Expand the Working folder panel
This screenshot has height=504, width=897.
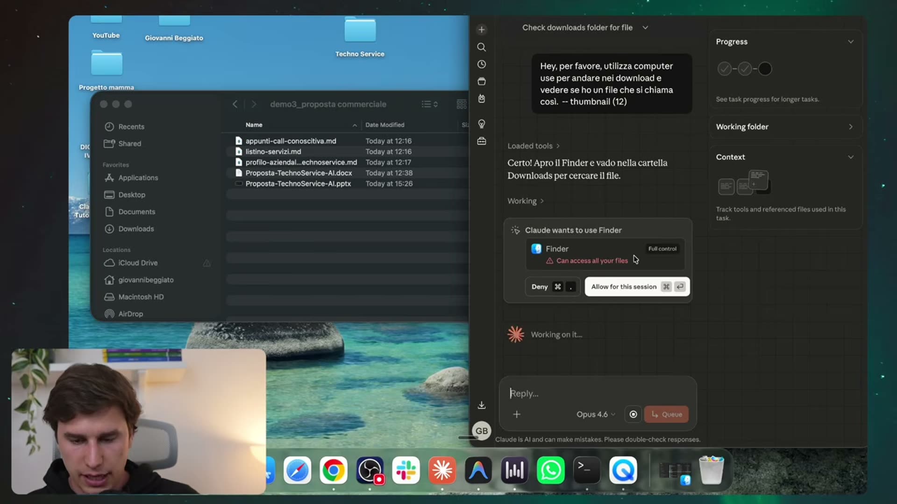tap(786, 126)
